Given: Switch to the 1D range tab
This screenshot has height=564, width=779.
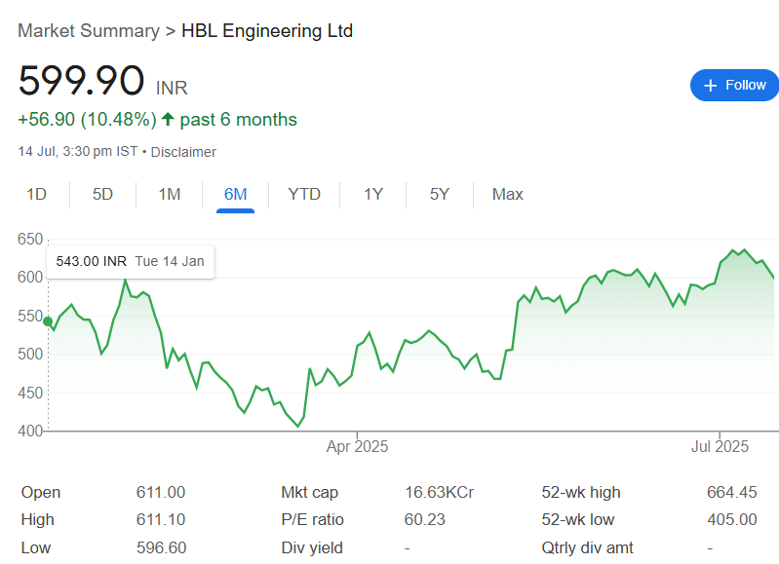Looking at the screenshot, I should pos(36,194).
